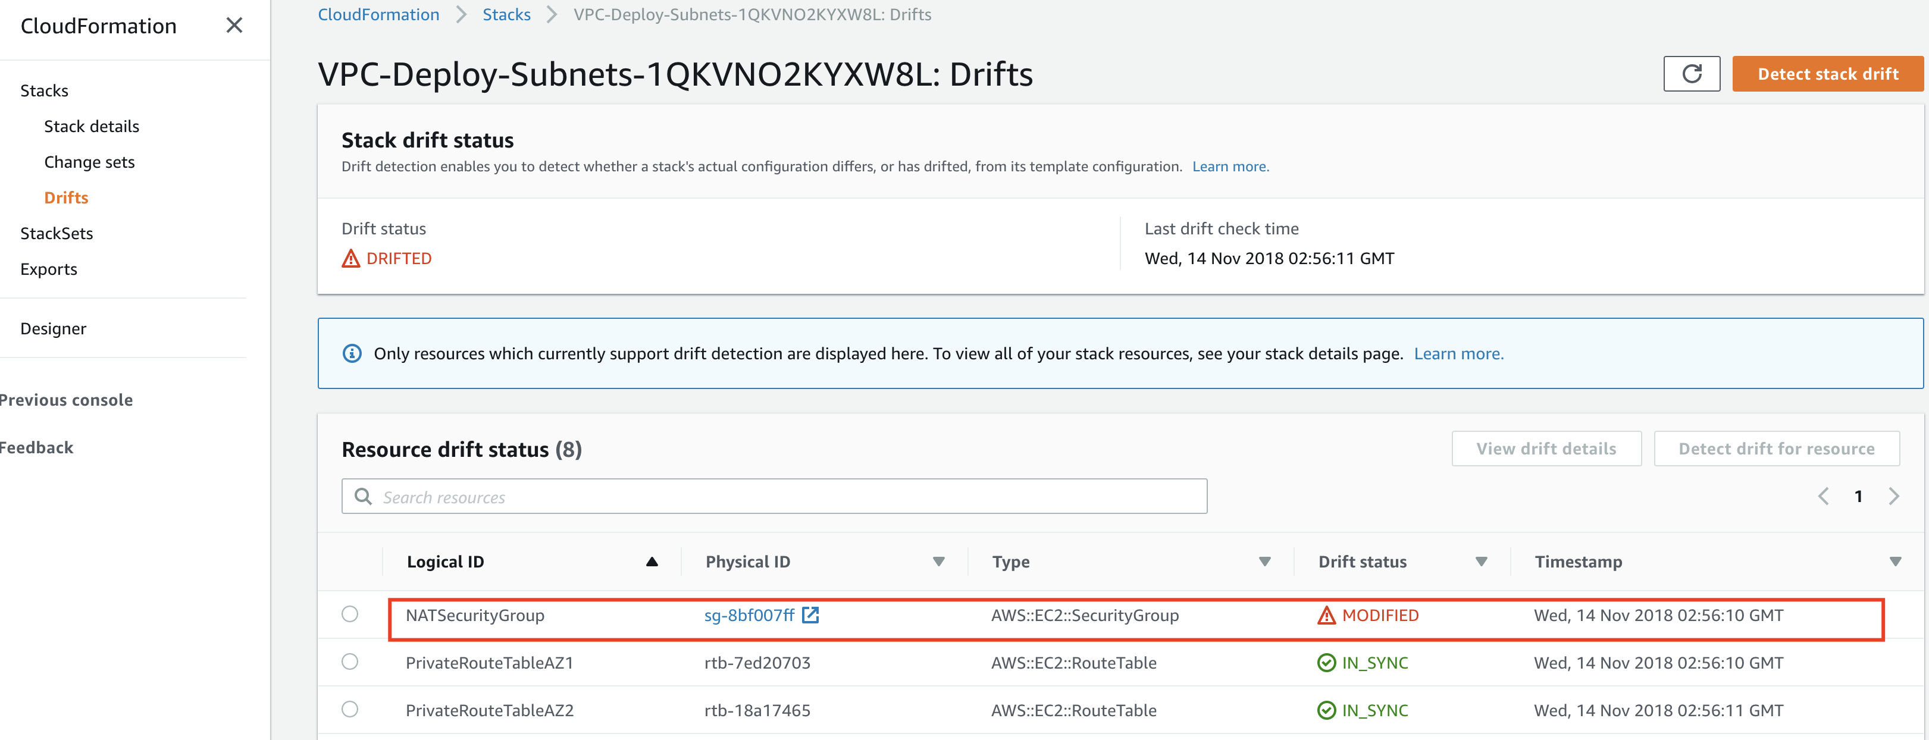Click the refresh icon button
The height and width of the screenshot is (740, 1929).
1691,73
